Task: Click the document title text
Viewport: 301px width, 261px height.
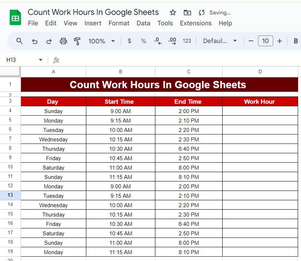Action: pos(93,12)
